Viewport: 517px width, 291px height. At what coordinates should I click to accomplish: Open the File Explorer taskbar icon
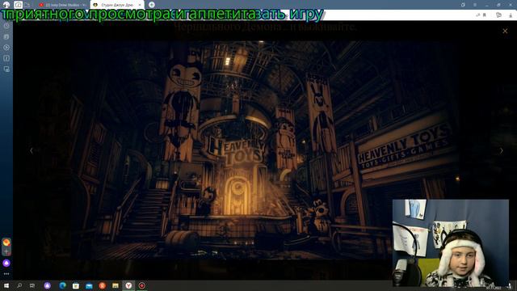(x=115, y=285)
